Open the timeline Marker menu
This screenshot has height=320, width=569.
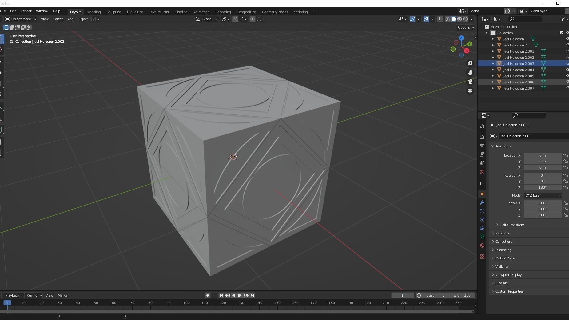tap(63, 295)
